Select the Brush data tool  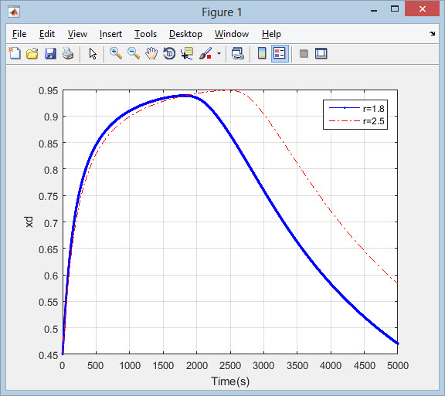point(206,53)
